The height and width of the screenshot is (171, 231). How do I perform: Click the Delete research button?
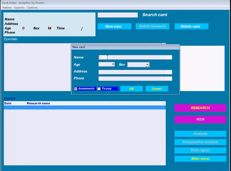click(x=152, y=26)
